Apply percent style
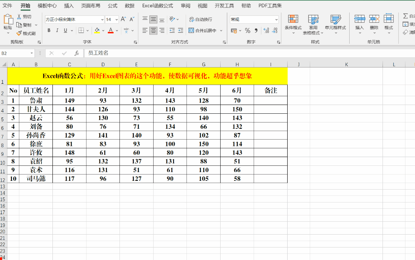 248,30
